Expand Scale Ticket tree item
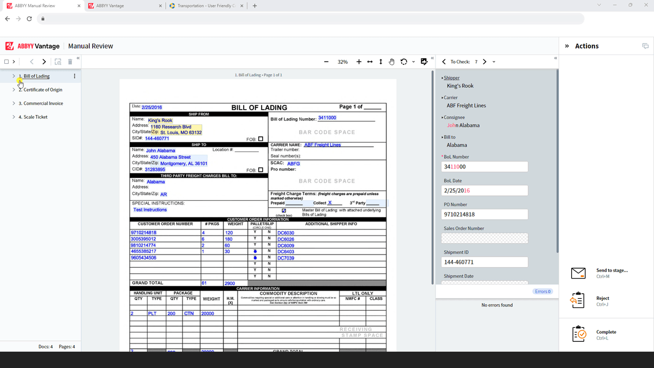 coord(14,117)
